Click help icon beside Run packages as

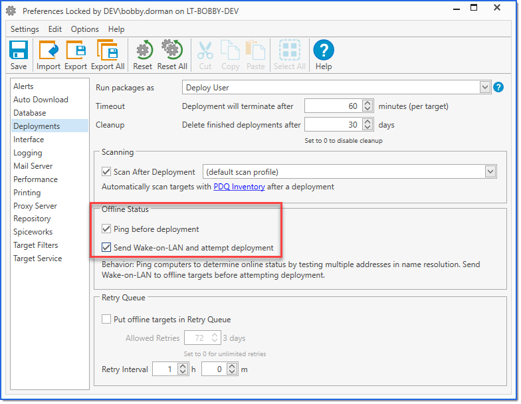tap(498, 88)
